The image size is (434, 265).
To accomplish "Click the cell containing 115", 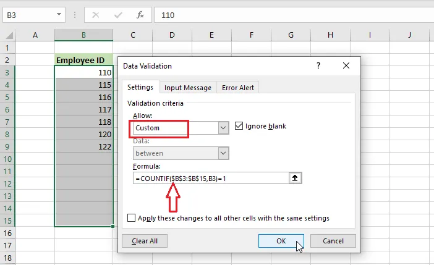I will click(x=83, y=85).
